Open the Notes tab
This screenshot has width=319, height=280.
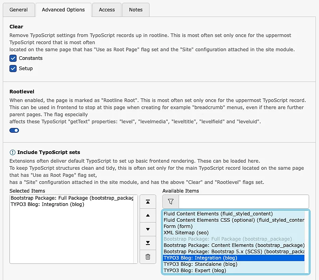click(x=136, y=10)
